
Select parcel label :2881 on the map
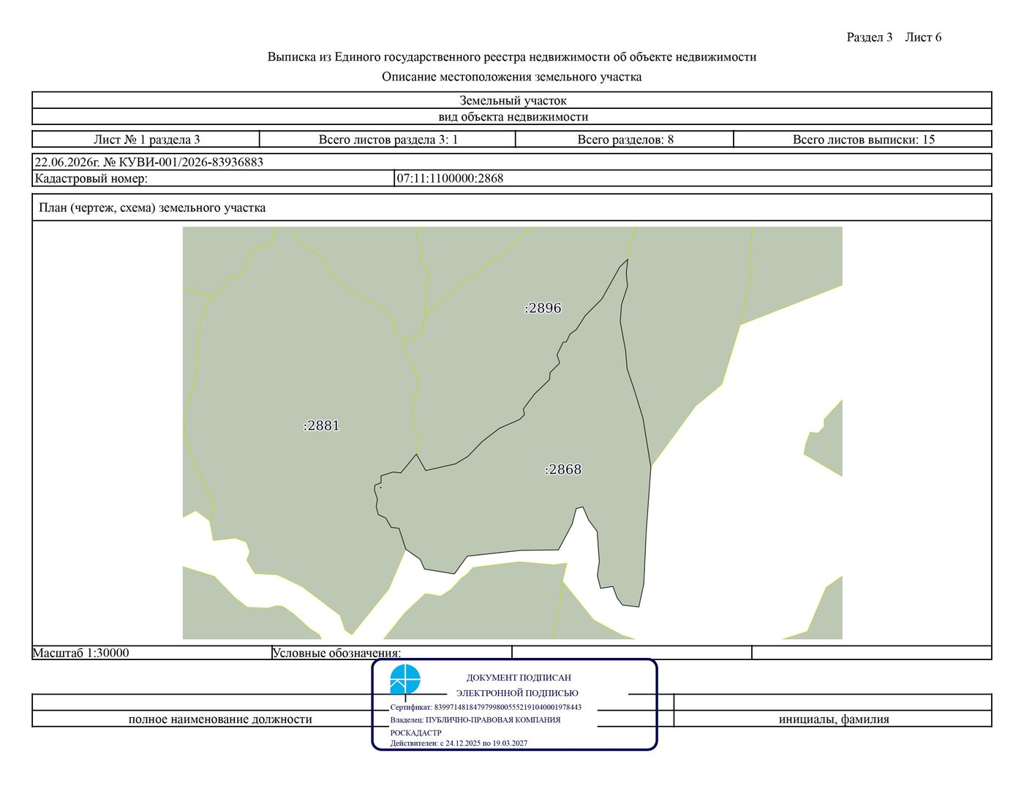[x=321, y=425]
